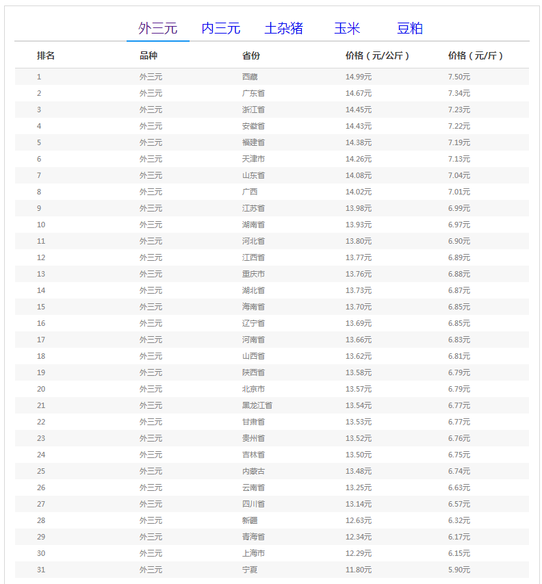The width and height of the screenshot is (542, 584).
Task: Click the 价格（元/公斤） column header
Action: point(377,55)
